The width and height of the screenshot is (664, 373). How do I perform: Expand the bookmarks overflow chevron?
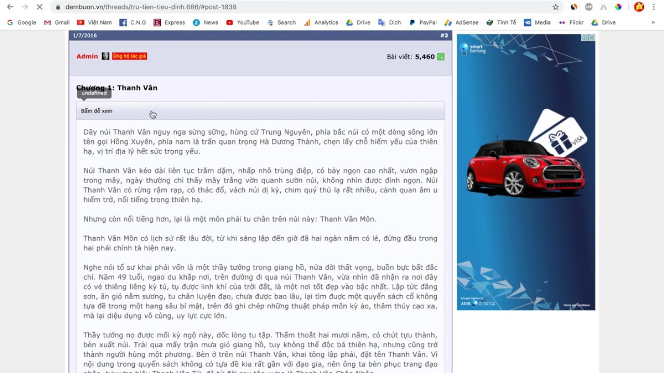tap(653, 23)
